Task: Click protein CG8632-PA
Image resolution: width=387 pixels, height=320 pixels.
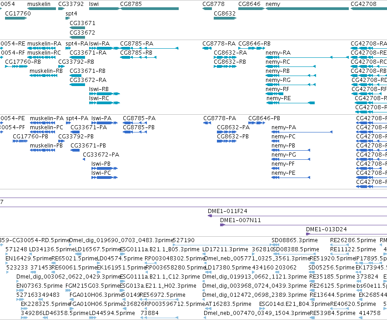Action: point(227,132)
